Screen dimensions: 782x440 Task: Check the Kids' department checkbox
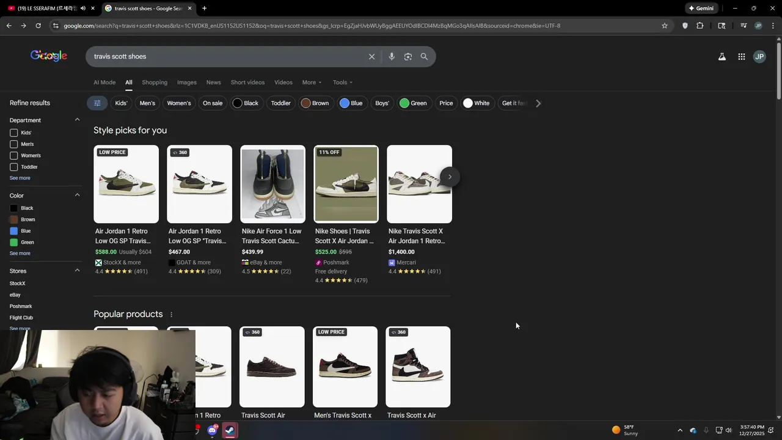[13, 133]
